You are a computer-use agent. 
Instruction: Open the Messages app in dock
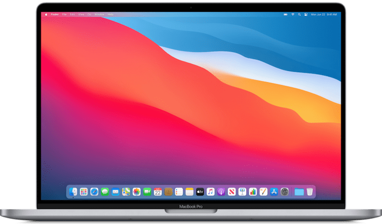coord(105,192)
